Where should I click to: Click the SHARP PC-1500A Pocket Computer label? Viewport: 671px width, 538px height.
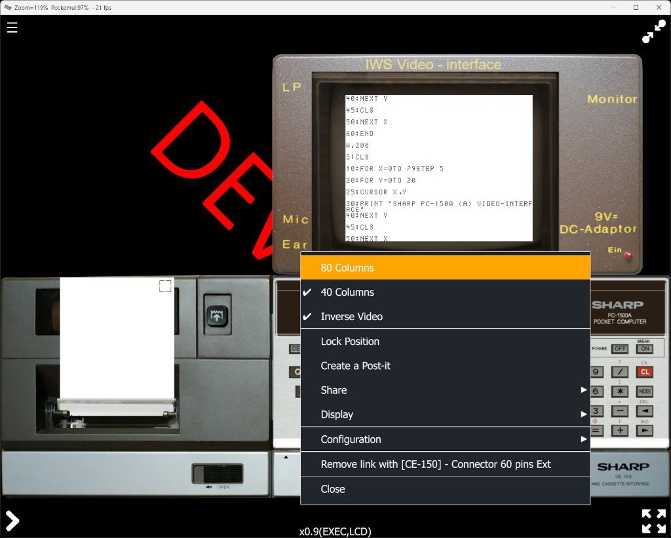point(619,312)
